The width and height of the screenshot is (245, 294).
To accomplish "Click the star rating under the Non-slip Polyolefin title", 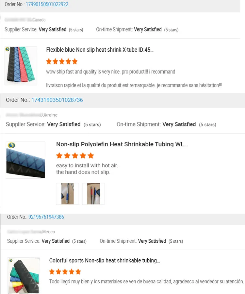I will (x=75, y=155).
